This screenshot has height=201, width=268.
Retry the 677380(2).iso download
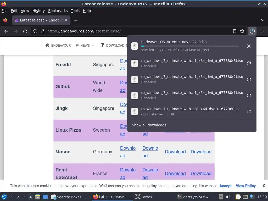(x=249, y=80)
